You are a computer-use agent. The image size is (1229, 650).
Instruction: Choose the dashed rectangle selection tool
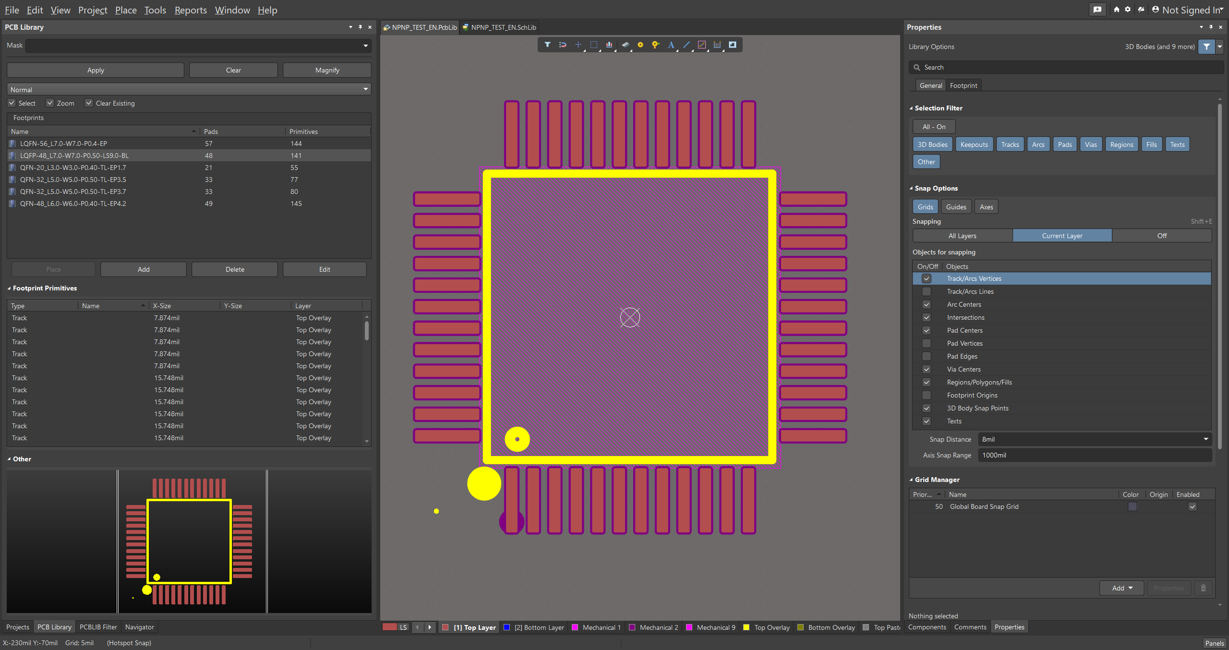click(594, 45)
